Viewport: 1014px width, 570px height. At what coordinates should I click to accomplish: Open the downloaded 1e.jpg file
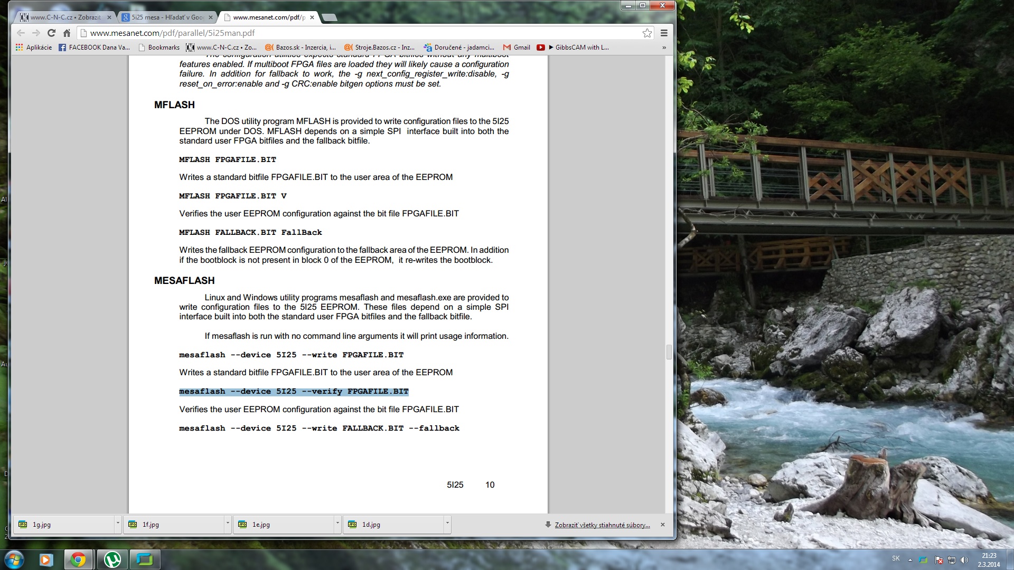point(261,525)
